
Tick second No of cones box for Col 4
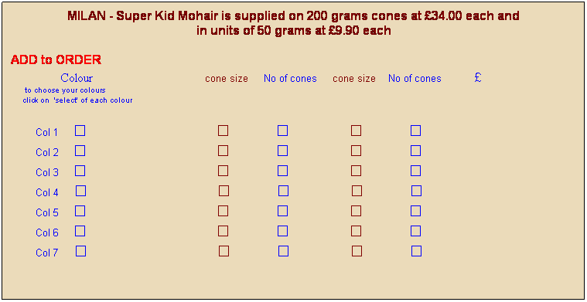click(416, 191)
